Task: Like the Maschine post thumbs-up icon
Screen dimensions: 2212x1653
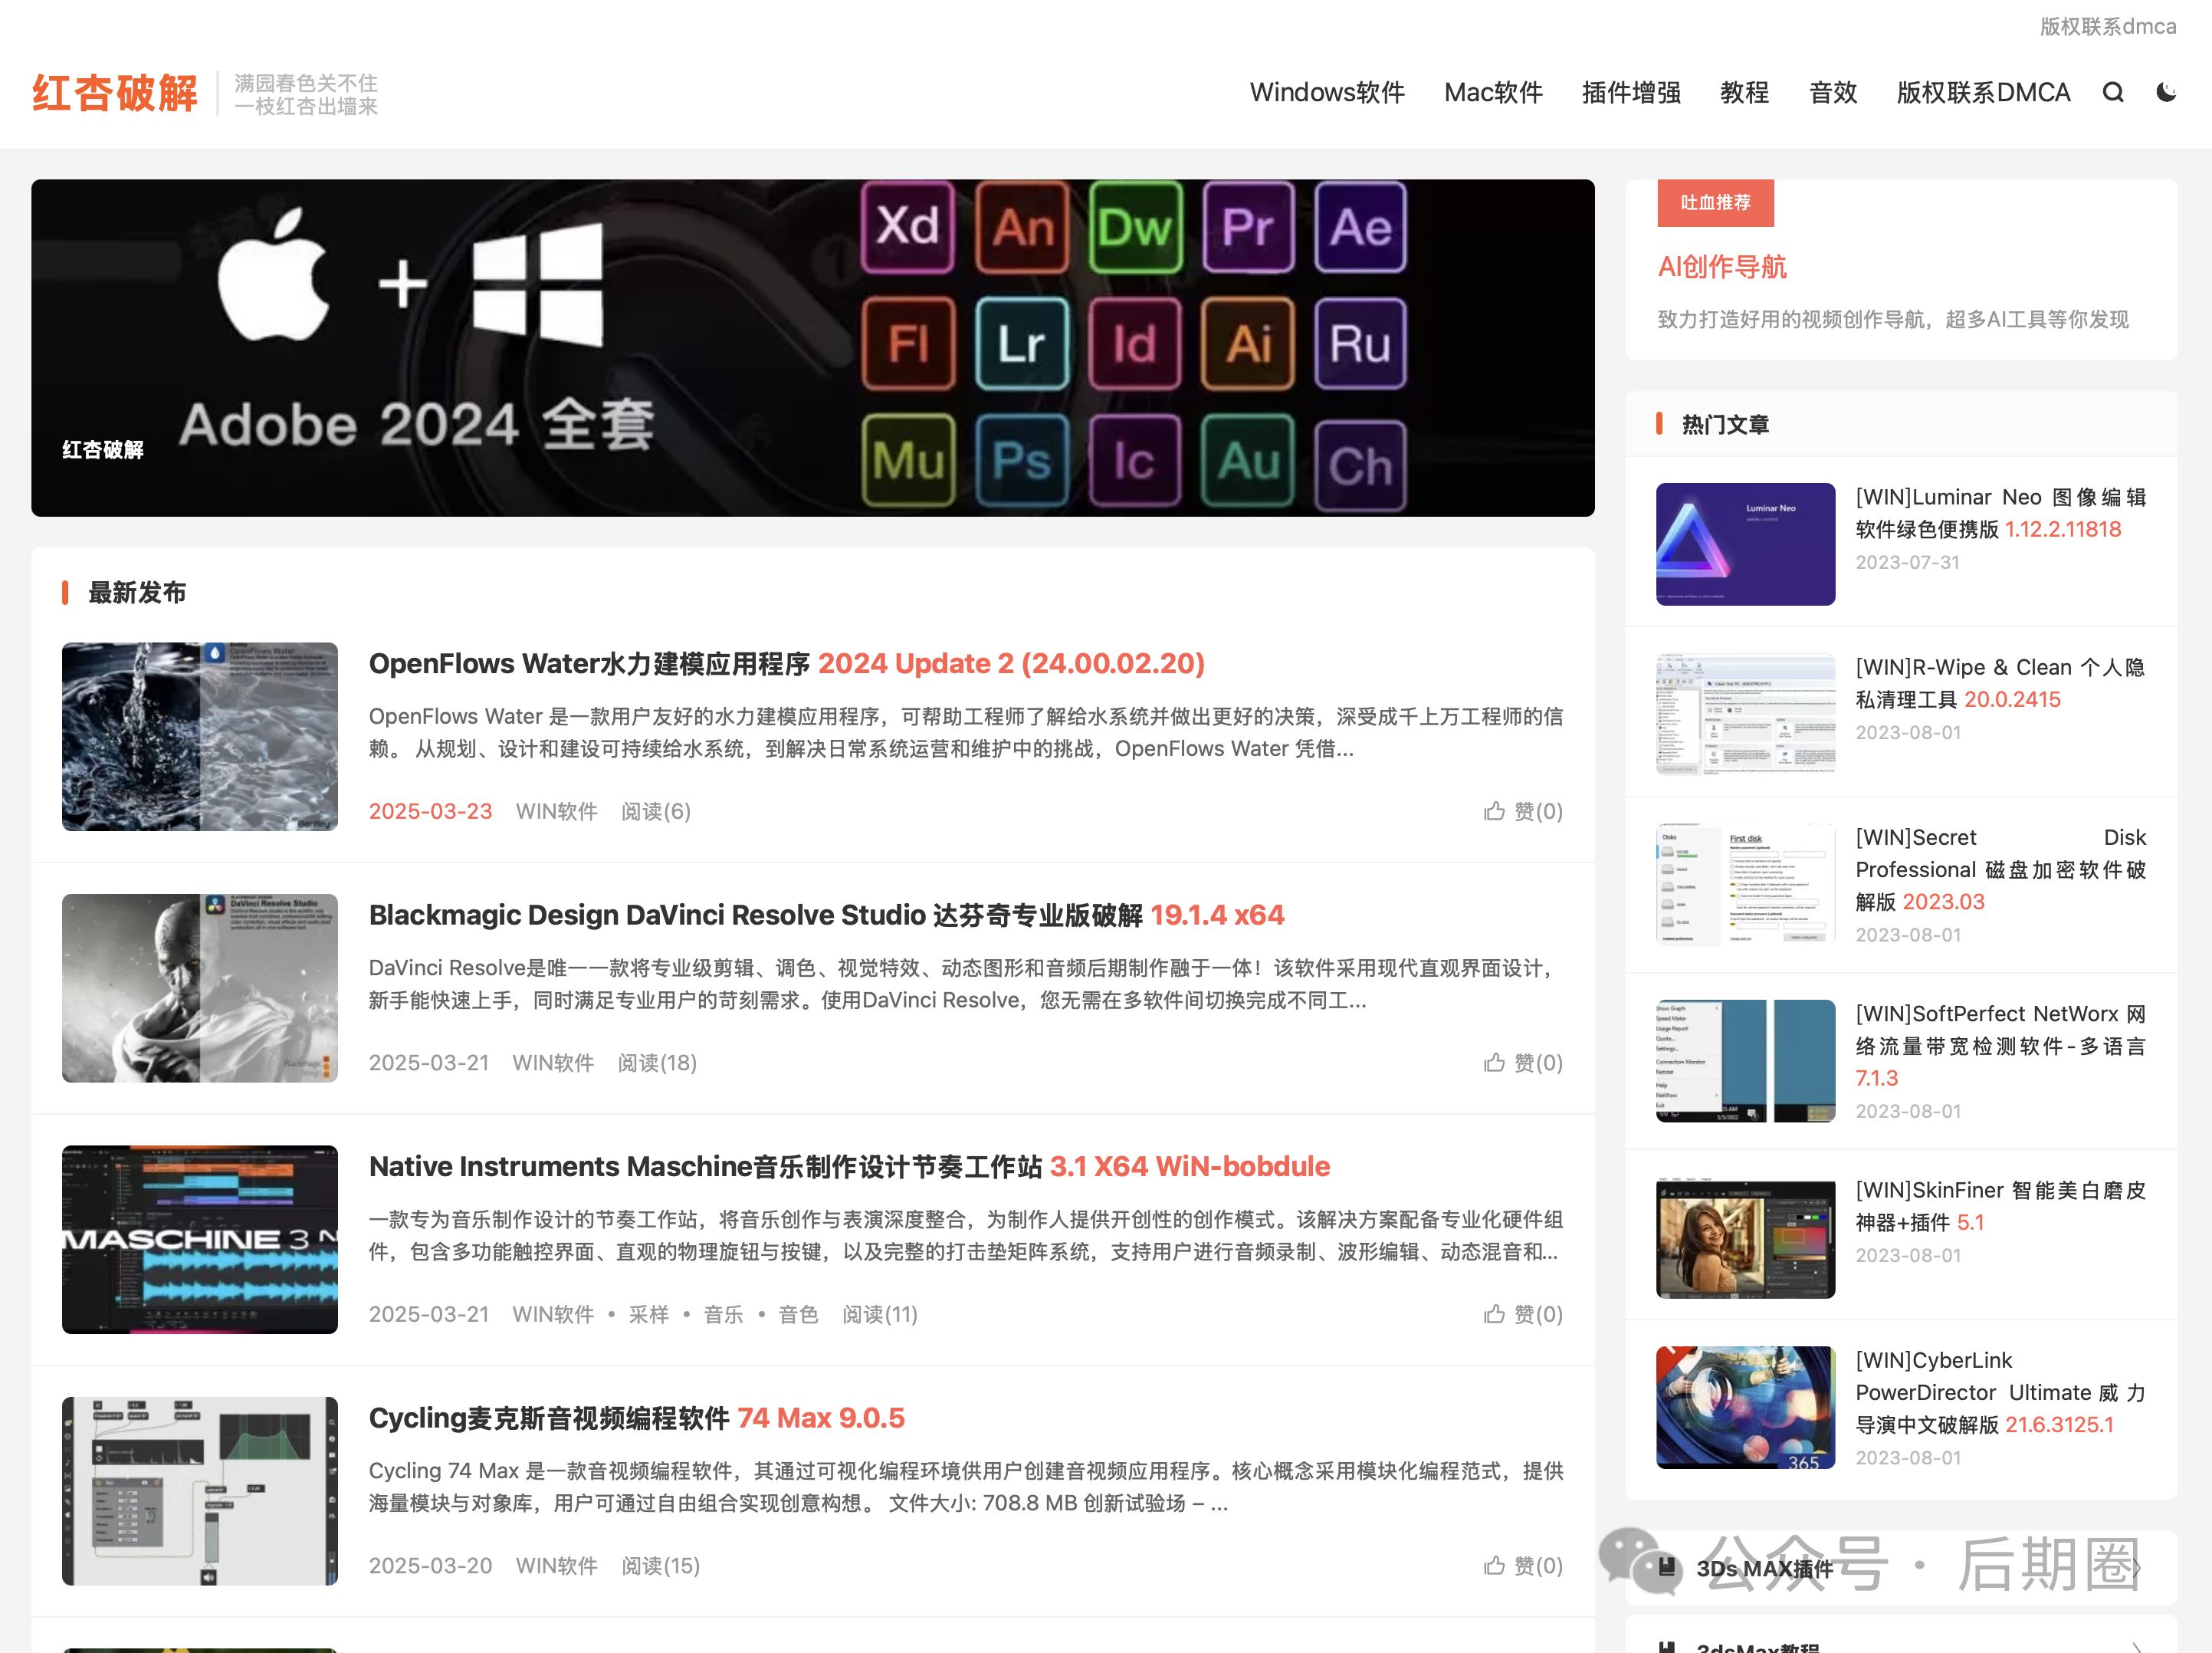Action: [x=1494, y=1314]
